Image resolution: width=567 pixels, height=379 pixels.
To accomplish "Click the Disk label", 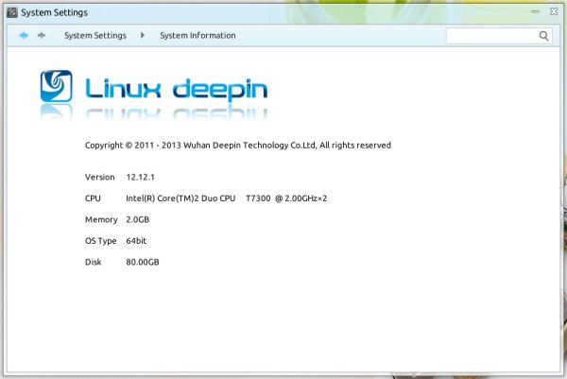I will click(93, 262).
